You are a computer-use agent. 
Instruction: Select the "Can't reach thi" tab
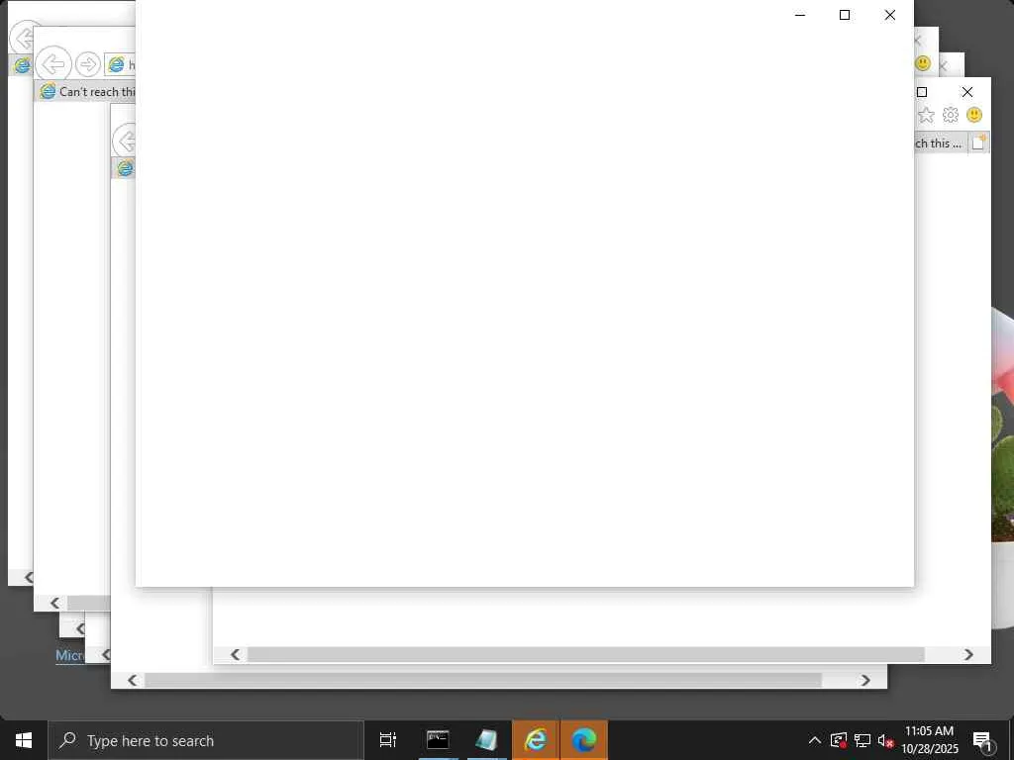point(87,92)
